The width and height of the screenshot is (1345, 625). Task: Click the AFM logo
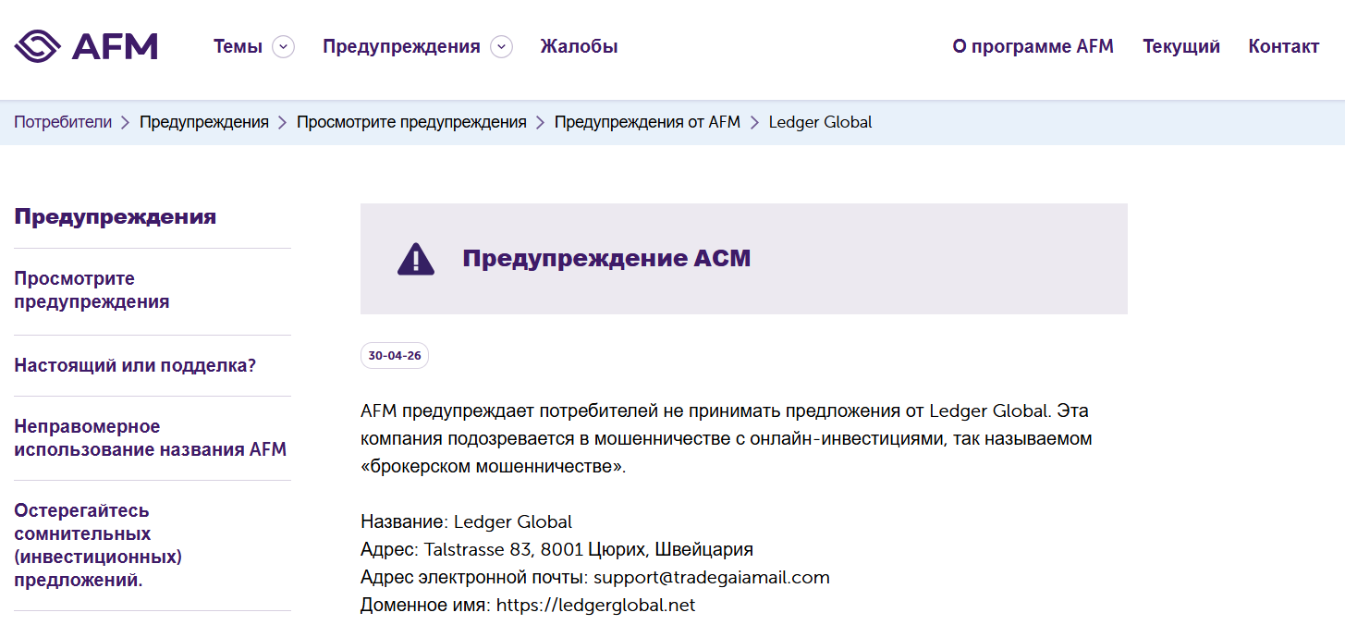[86, 46]
